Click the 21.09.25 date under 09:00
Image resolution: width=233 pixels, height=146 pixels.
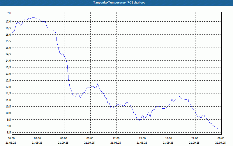pos(89,142)
